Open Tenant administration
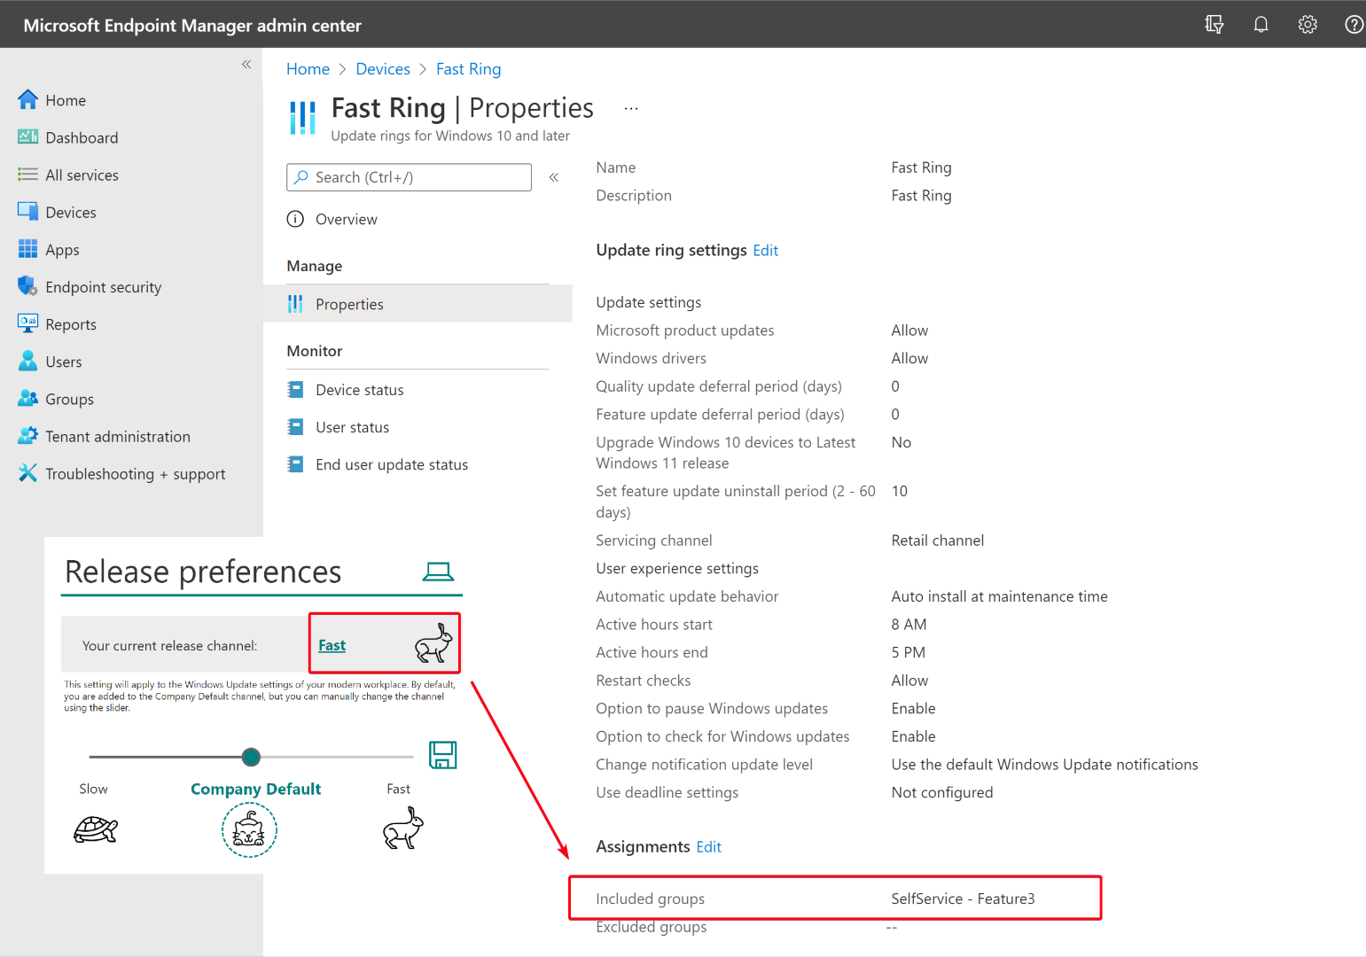The height and width of the screenshot is (957, 1366). click(118, 437)
